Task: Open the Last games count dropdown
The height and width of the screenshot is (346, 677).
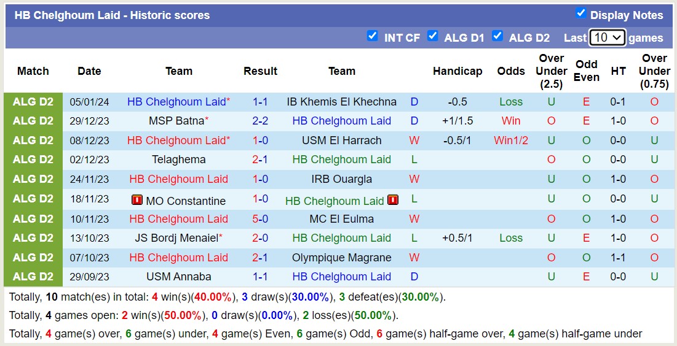Action: coord(607,37)
